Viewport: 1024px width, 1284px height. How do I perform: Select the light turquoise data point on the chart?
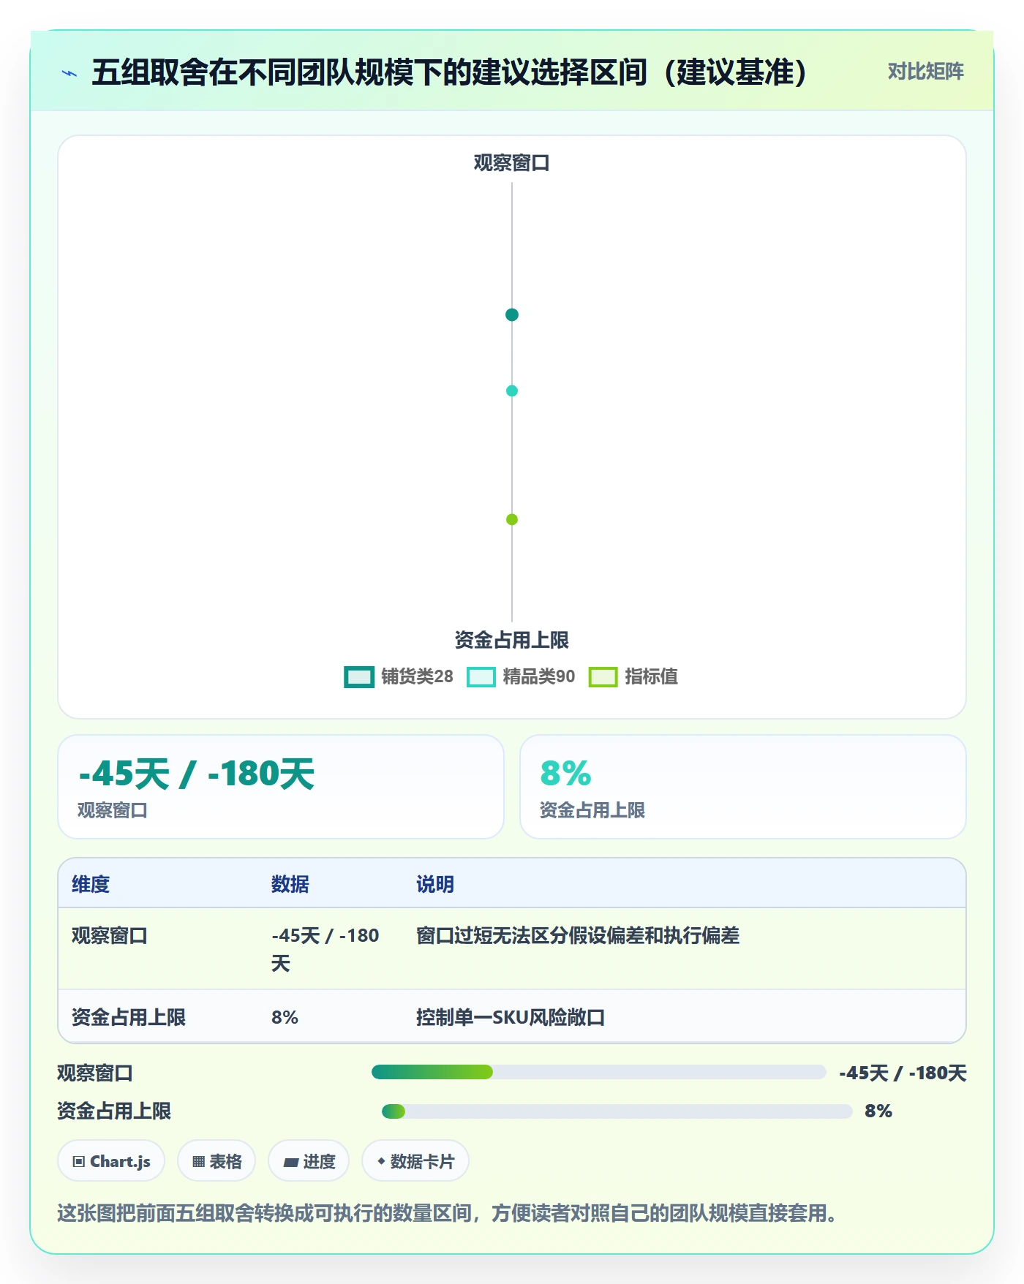click(x=512, y=390)
